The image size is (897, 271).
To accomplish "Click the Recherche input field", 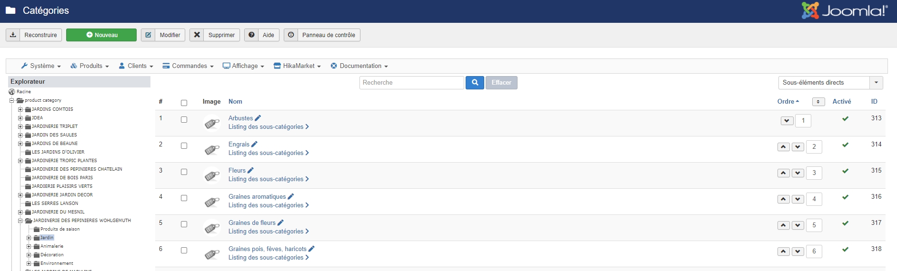I will [412, 83].
